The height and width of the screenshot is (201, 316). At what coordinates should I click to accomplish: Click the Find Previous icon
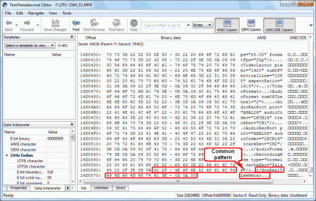[x=94, y=23]
